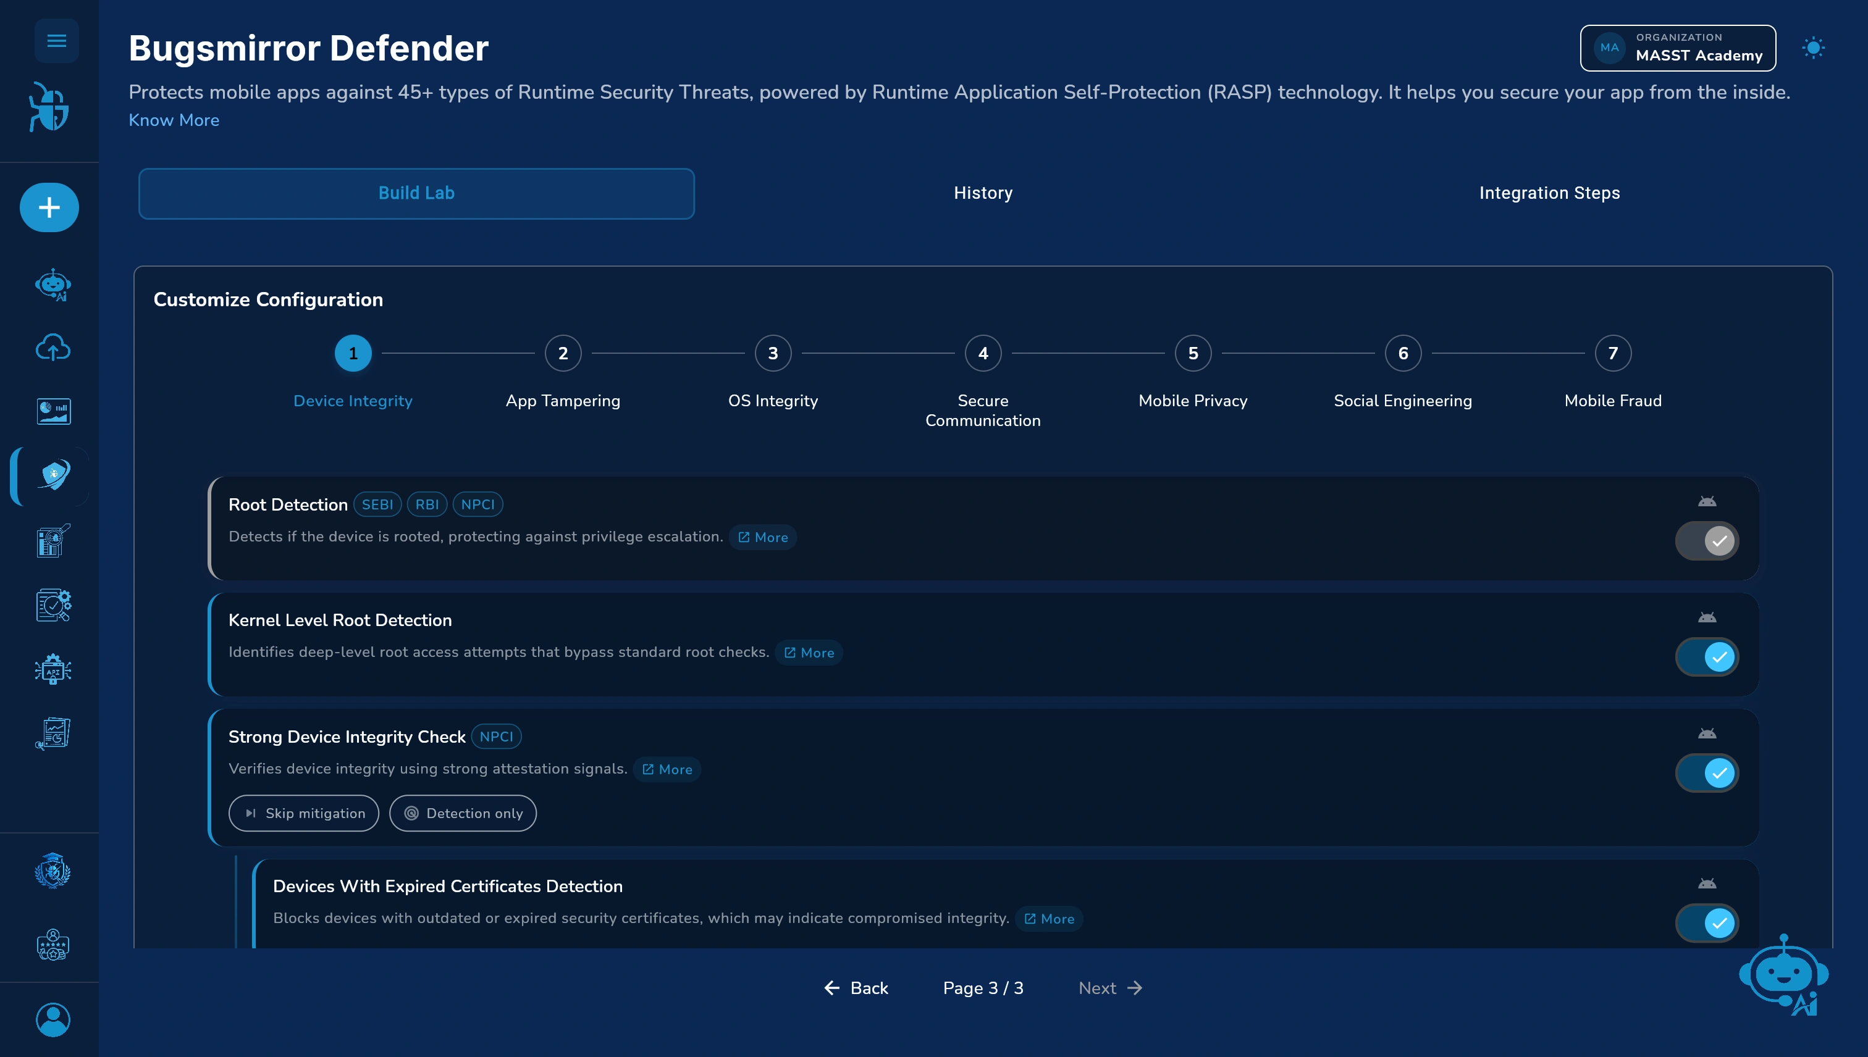
Task: Open the dashboard chart sidebar icon
Action: tap(53, 411)
